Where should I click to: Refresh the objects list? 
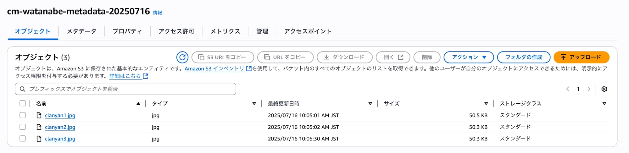(x=182, y=57)
